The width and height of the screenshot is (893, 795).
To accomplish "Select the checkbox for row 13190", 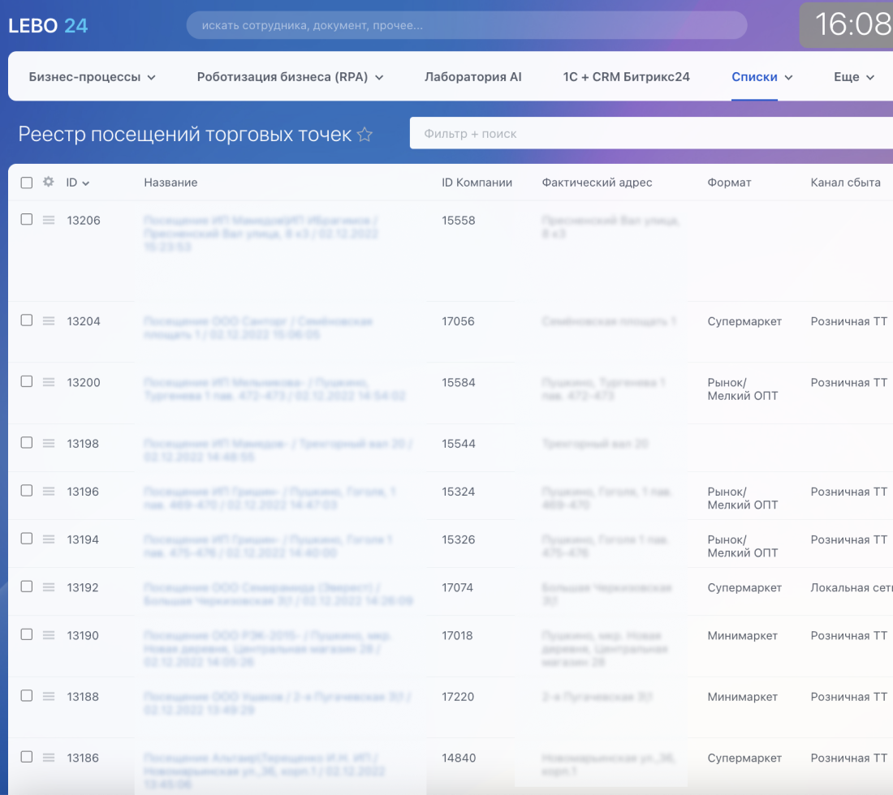I will (27, 635).
